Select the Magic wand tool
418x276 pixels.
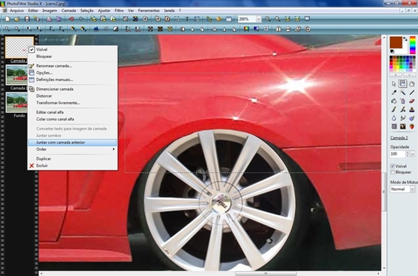pos(402,92)
